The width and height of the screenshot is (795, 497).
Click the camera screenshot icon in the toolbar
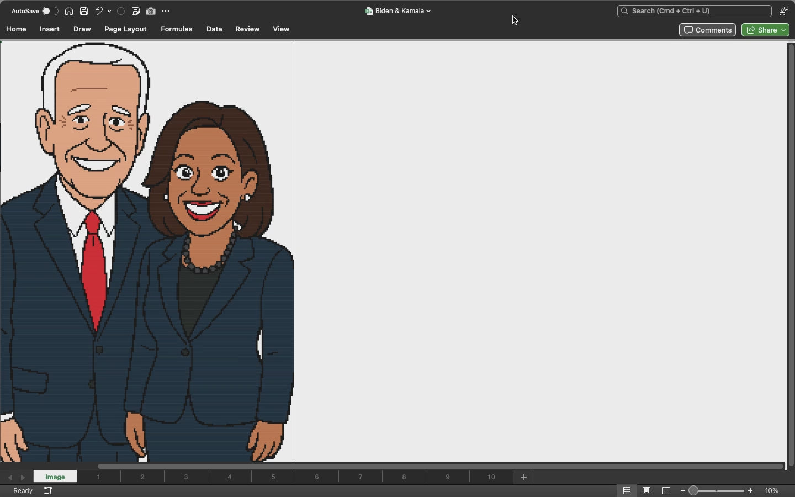pyautogui.click(x=151, y=11)
